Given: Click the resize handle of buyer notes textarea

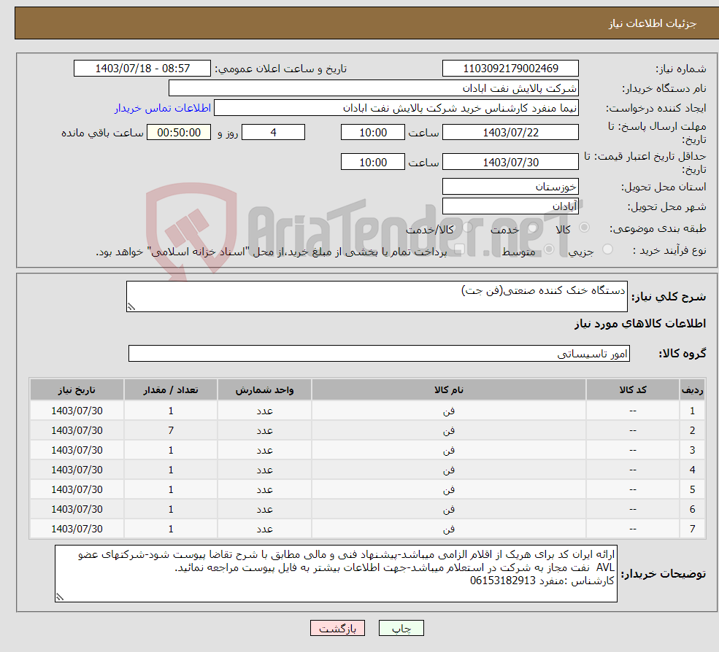Looking at the screenshot, I should (x=60, y=597).
